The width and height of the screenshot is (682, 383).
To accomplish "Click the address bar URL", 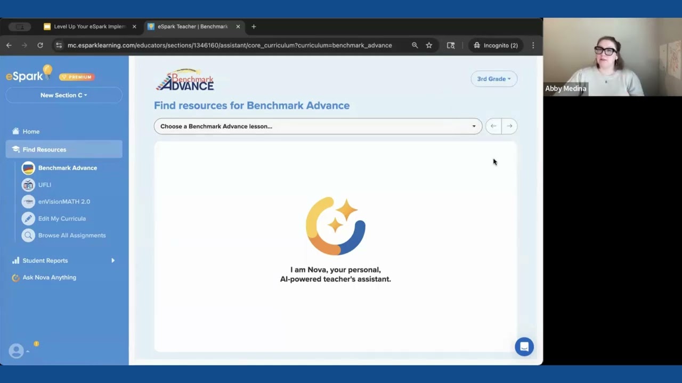I will pos(230,46).
